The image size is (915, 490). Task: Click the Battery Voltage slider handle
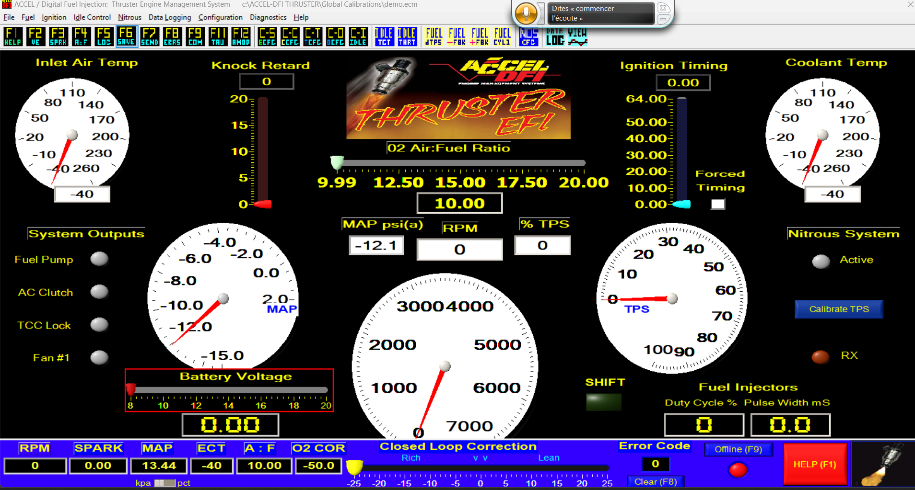pos(130,389)
